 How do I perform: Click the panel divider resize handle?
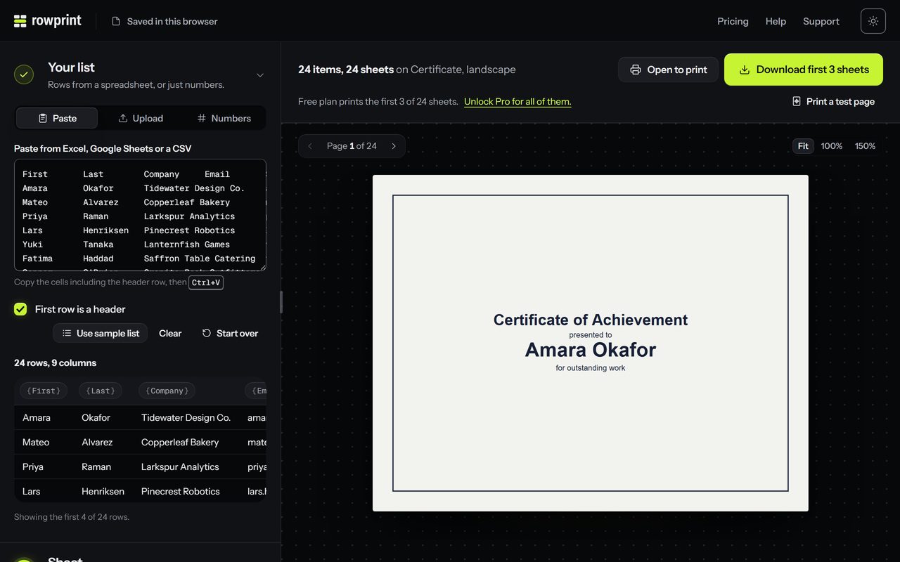coord(281,302)
